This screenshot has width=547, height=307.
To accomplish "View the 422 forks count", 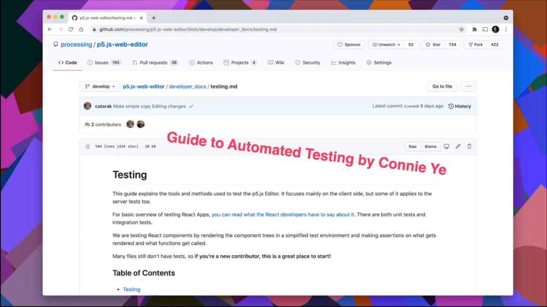I will coord(494,45).
